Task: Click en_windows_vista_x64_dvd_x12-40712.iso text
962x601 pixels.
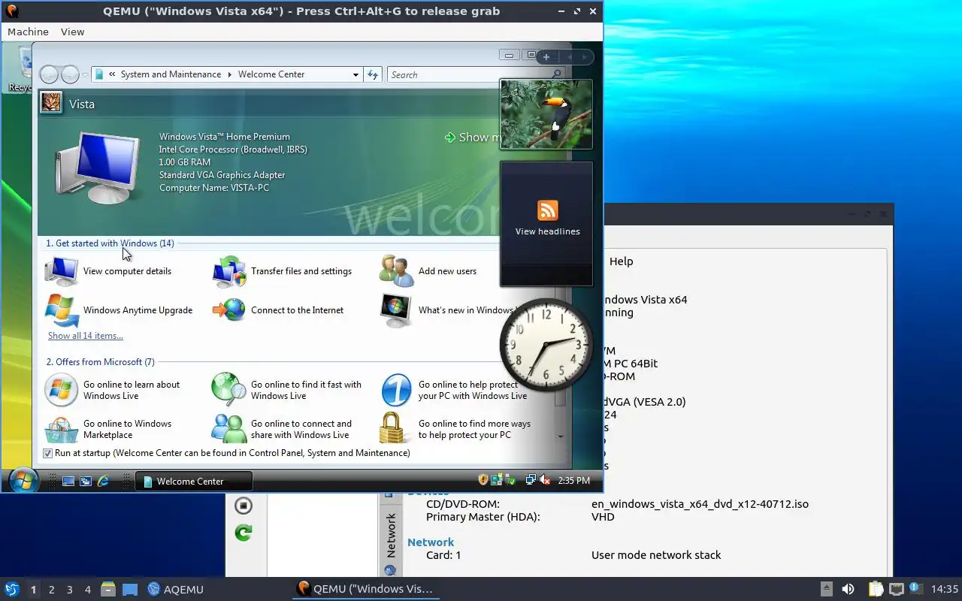Action: point(700,504)
